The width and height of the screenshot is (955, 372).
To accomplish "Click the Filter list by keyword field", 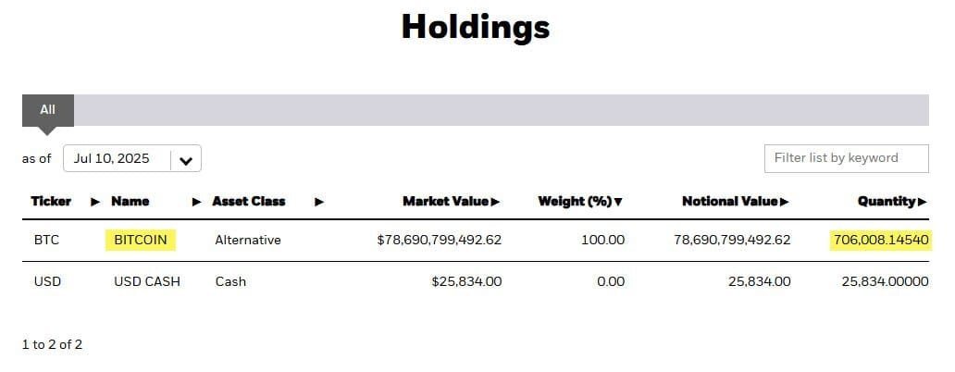I will click(x=846, y=158).
